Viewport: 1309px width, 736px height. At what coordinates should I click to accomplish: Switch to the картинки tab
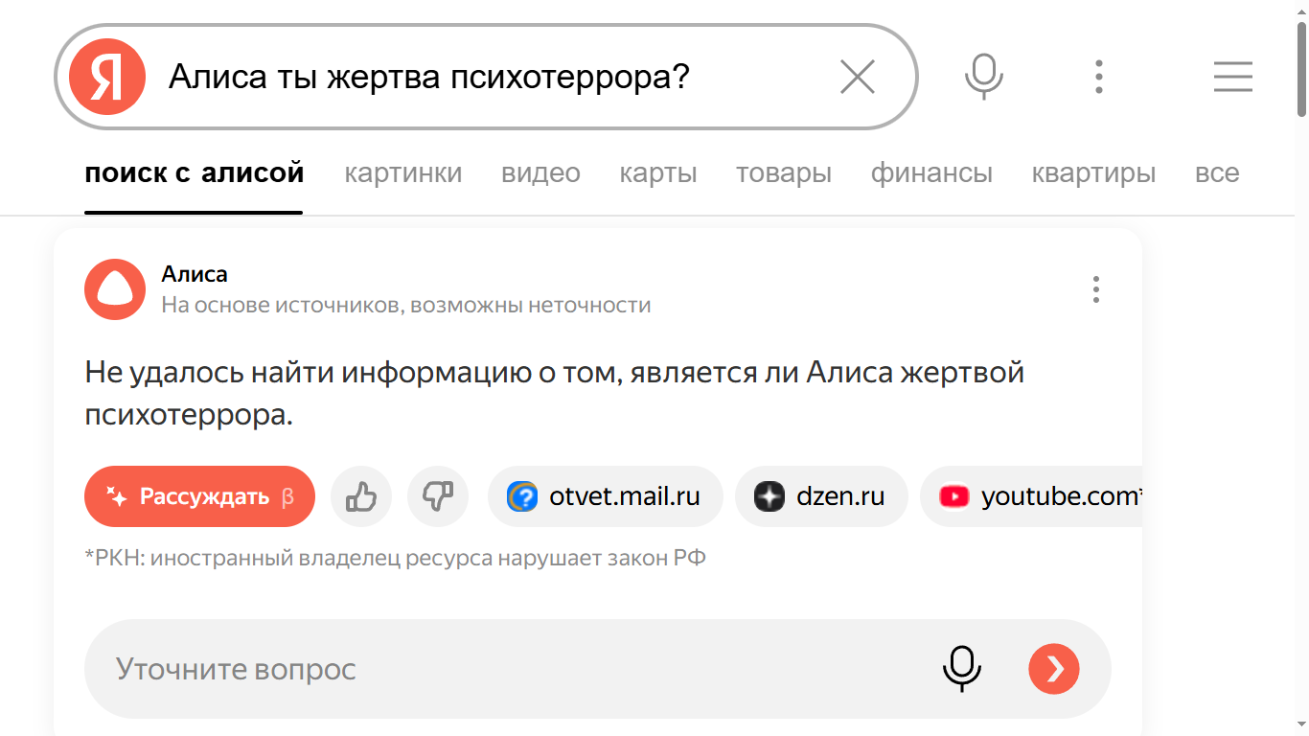[403, 173]
